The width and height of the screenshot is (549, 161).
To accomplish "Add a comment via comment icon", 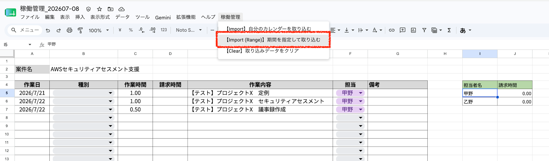I will pyautogui.click(x=402, y=30).
